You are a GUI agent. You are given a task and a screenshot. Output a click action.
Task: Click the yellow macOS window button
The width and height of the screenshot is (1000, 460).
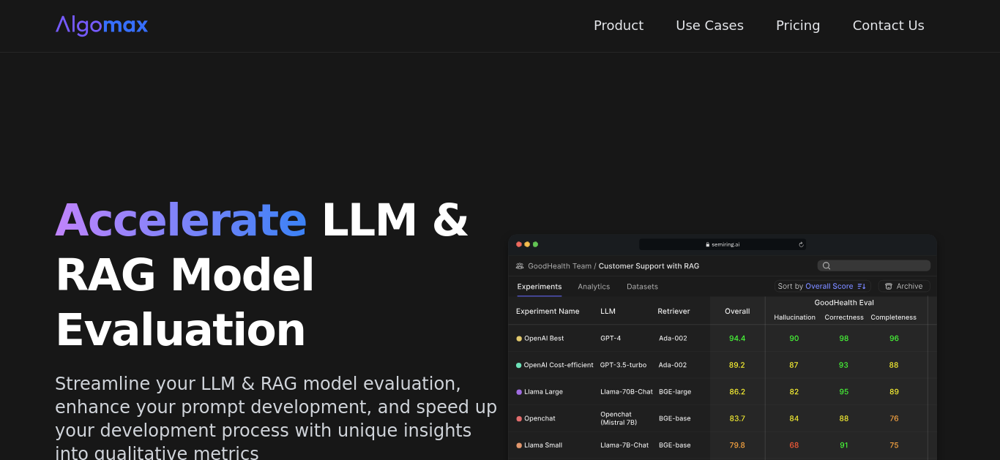pos(527,244)
